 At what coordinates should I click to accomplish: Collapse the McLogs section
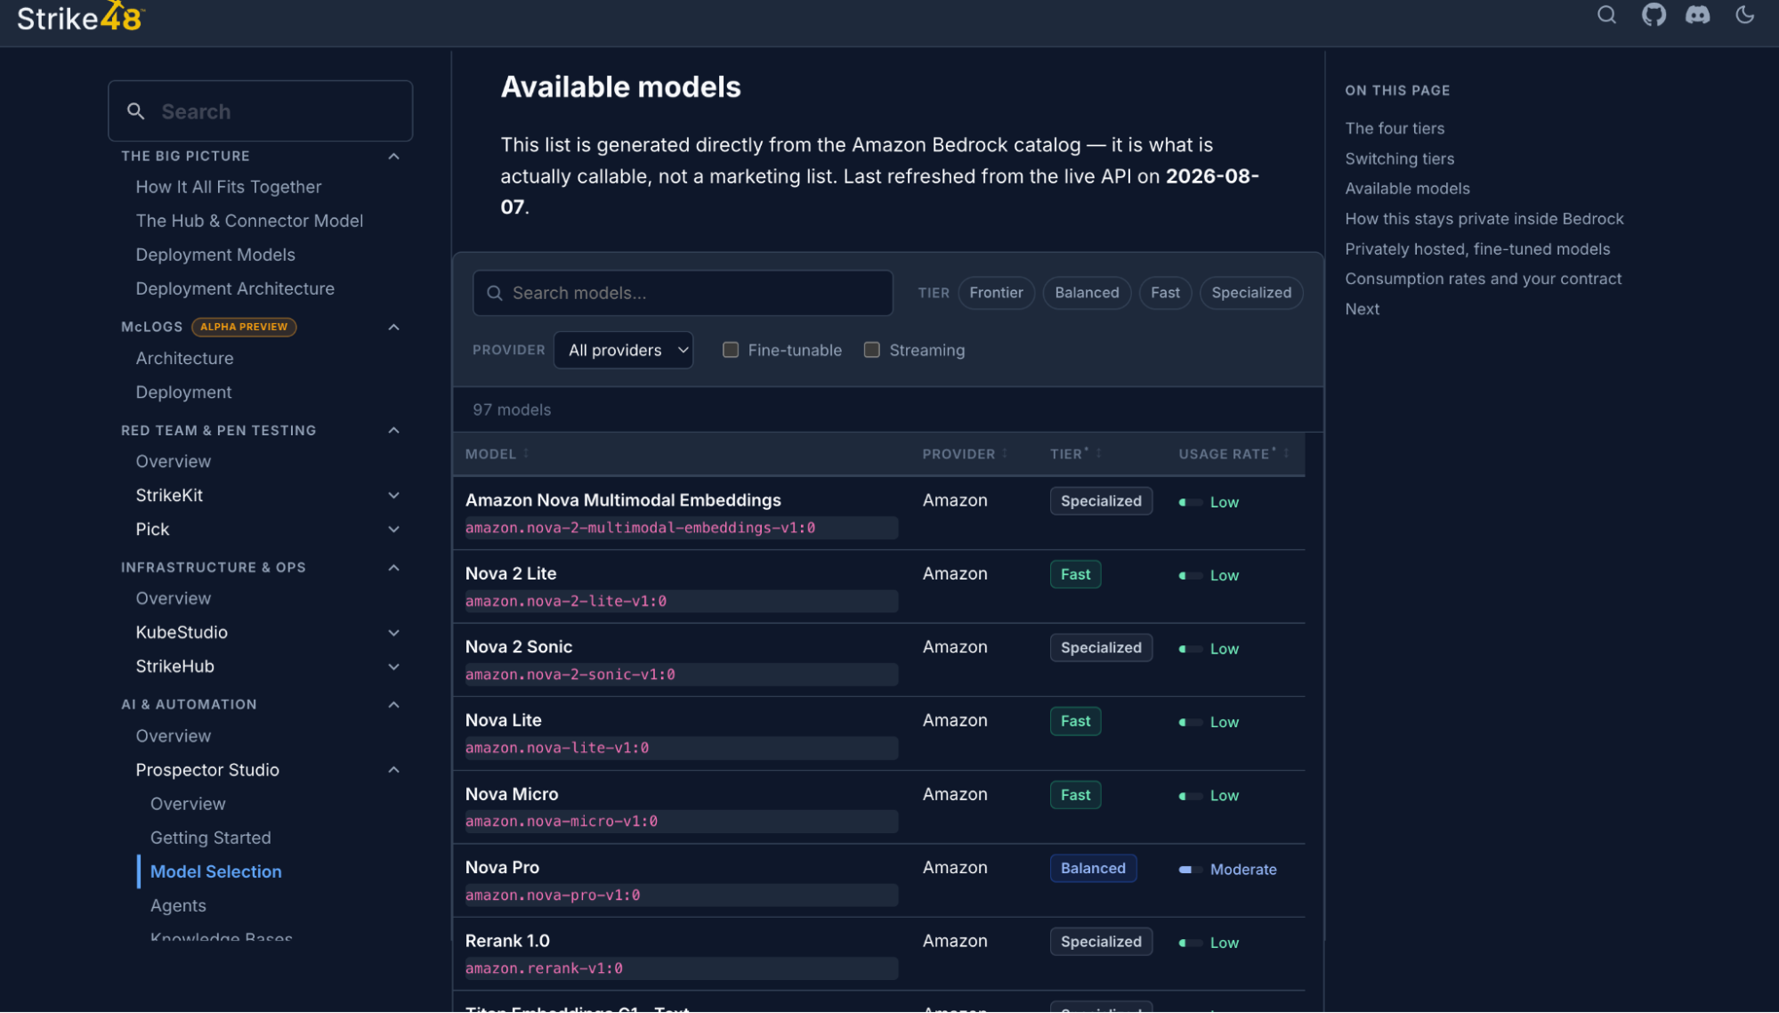point(393,328)
